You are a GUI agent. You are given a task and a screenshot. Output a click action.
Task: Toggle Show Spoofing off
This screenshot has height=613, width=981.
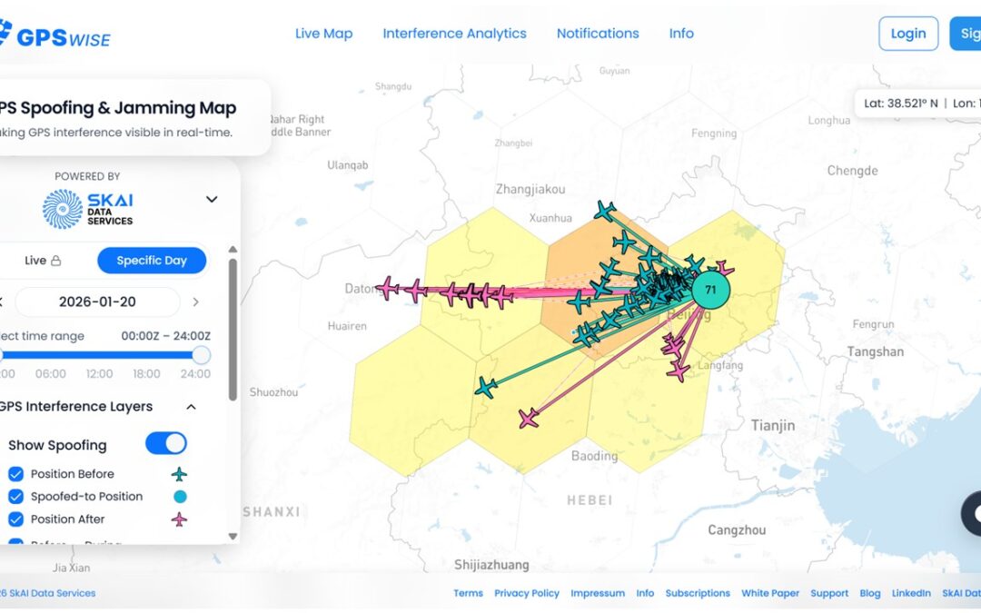coord(164,444)
